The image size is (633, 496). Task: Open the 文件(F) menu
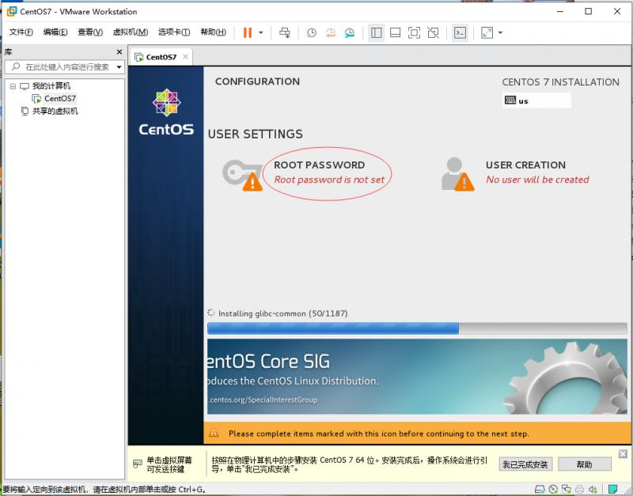click(x=21, y=32)
